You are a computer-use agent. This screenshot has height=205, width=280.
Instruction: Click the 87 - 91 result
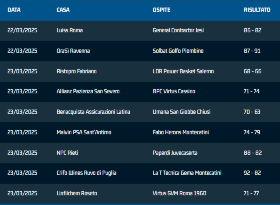(x=252, y=51)
